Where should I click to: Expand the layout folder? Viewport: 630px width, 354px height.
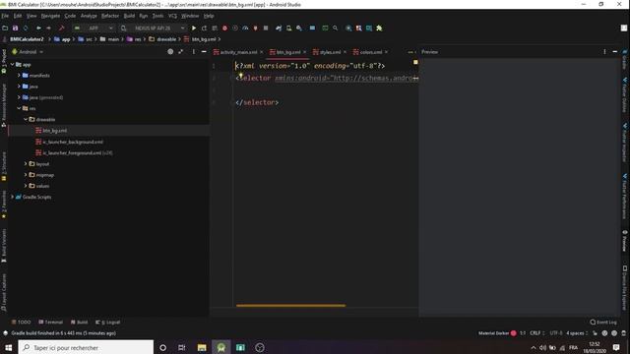(26, 164)
